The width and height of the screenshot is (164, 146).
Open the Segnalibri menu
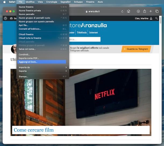[x=66, y=2]
